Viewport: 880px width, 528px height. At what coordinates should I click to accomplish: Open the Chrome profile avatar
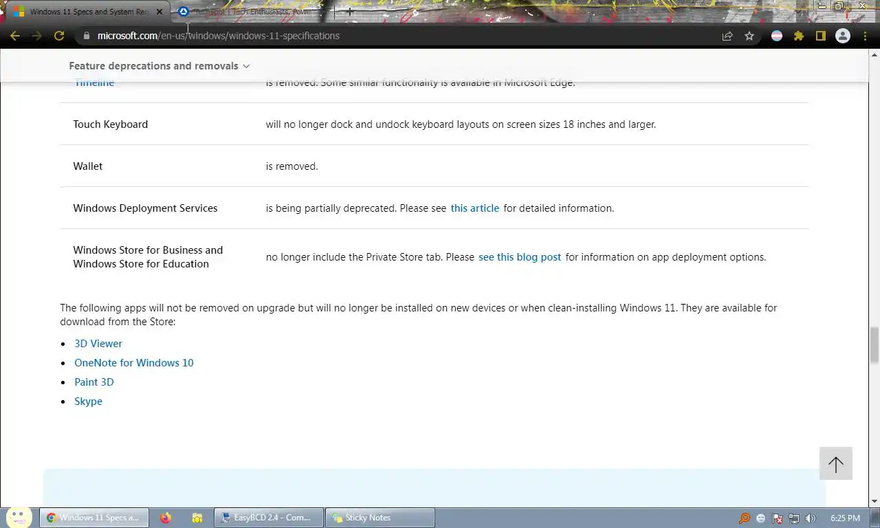pyautogui.click(x=843, y=36)
